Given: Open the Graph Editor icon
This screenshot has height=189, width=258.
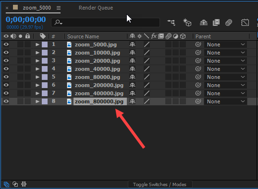Looking at the screenshot, I should pos(245,22).
